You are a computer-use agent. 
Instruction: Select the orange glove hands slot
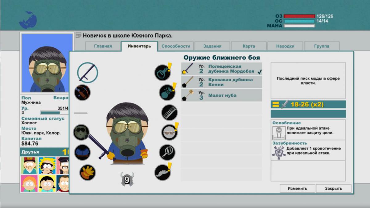pyautogui.click(x=88, y=172)
